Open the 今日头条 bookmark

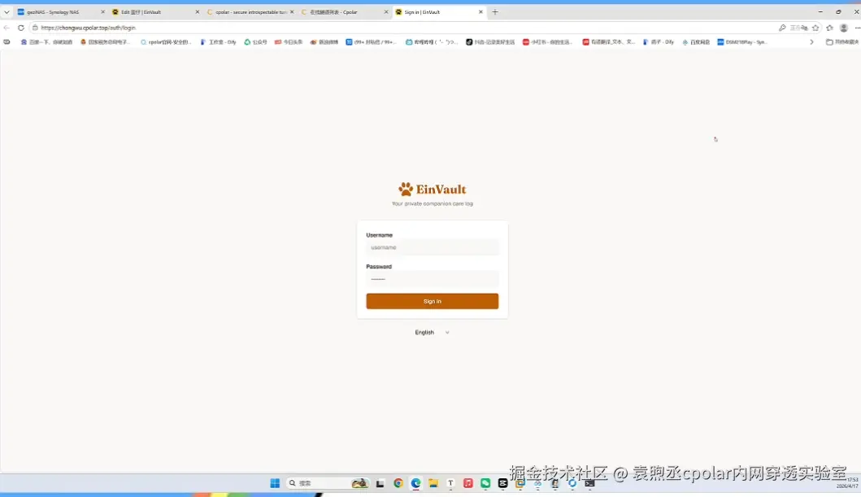coord(289,41)
